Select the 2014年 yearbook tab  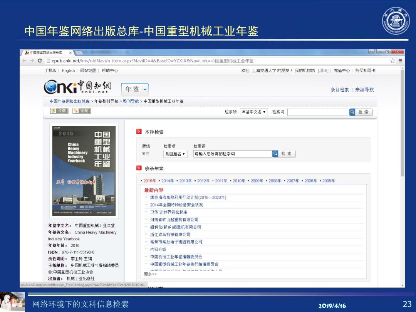coord(168,181)
